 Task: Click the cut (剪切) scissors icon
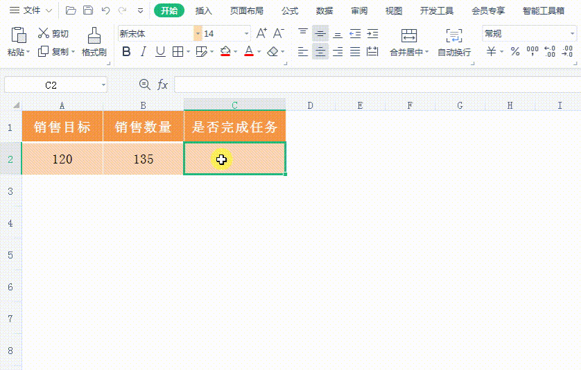44,33
